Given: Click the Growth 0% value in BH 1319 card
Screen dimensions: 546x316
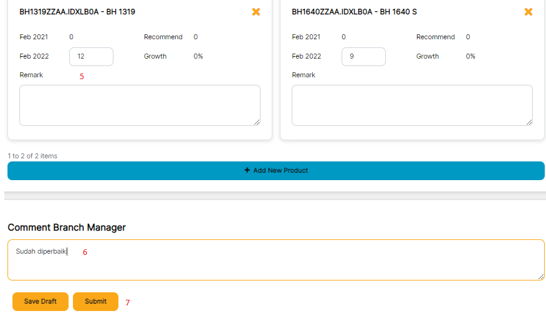Looking at the screenshot, I should pos(198,56).
